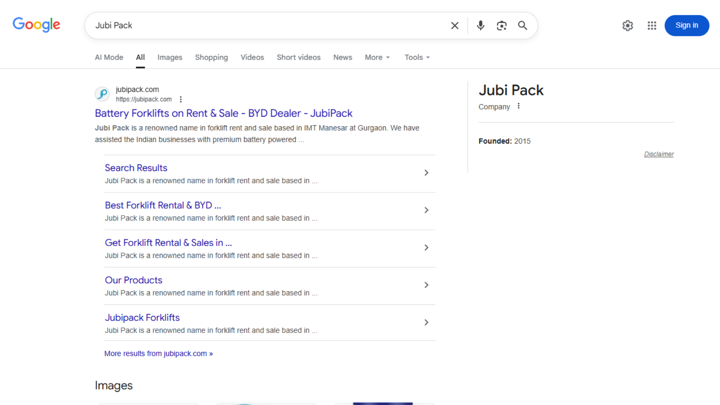Screen dimensions: 720x405
Task: Open Google settings gear icon
Action: (627, 25)
